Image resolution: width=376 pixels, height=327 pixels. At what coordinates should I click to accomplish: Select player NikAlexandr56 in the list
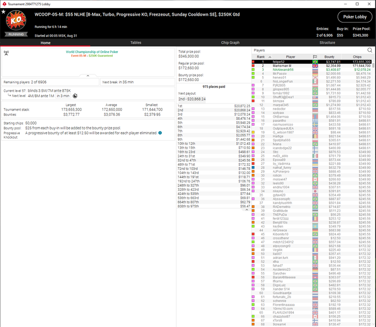[x=312, y=69]
